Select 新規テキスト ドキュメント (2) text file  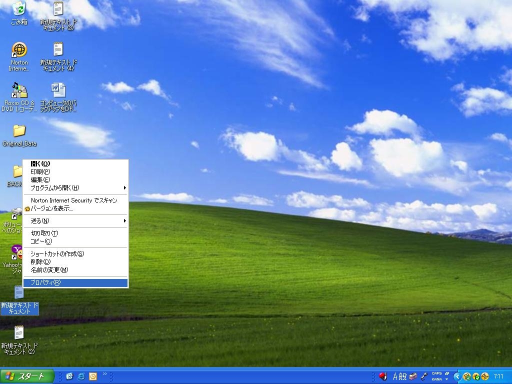(x=19, y=333)
